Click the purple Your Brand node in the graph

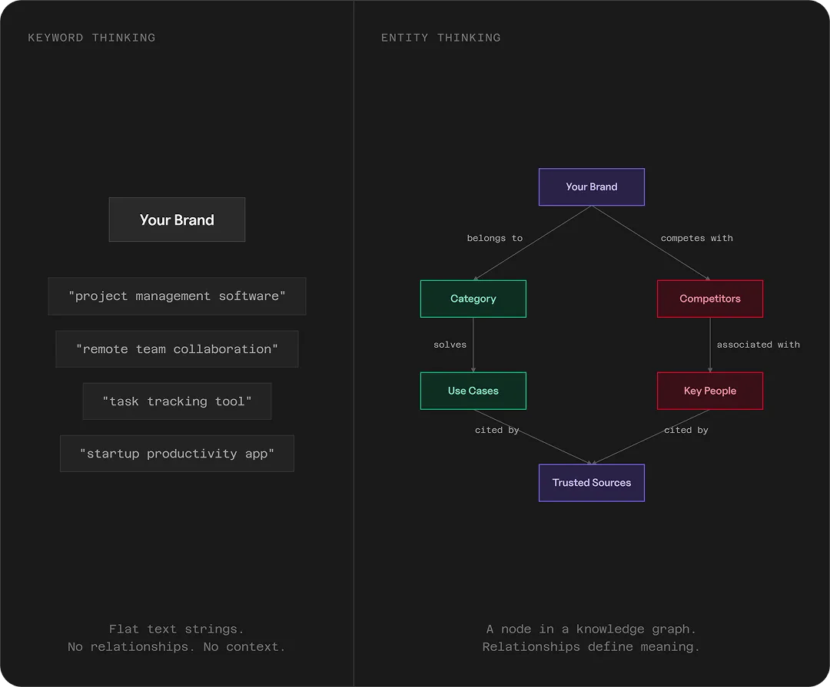591,187
